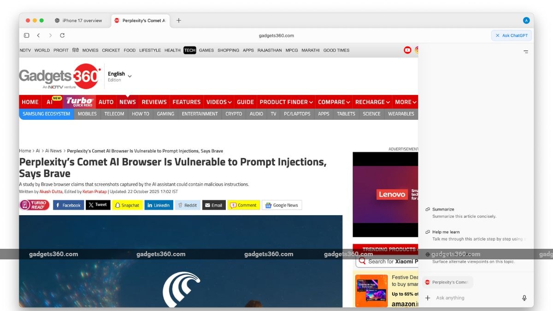The width and height of the screenshot is (553, 311).
Task: Open a new tab with plus icon
Action: pos(179,20)
